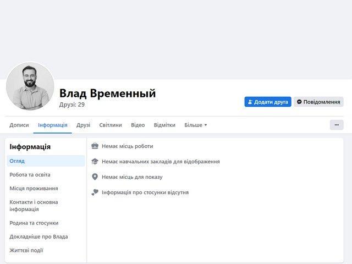This screenshot has width=352, height=264.
Task: Click the heart relationship icon
Action: tap(95, 193)
